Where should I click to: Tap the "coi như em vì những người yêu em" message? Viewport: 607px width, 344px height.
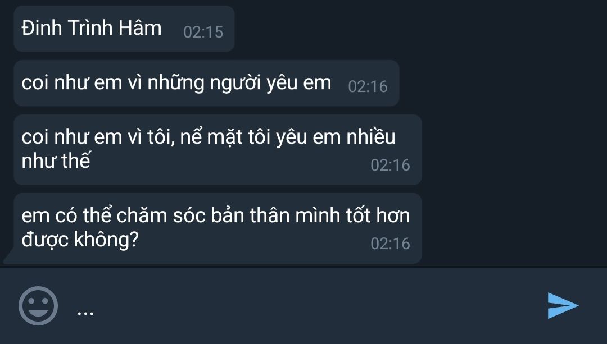[x=206, y=83]
